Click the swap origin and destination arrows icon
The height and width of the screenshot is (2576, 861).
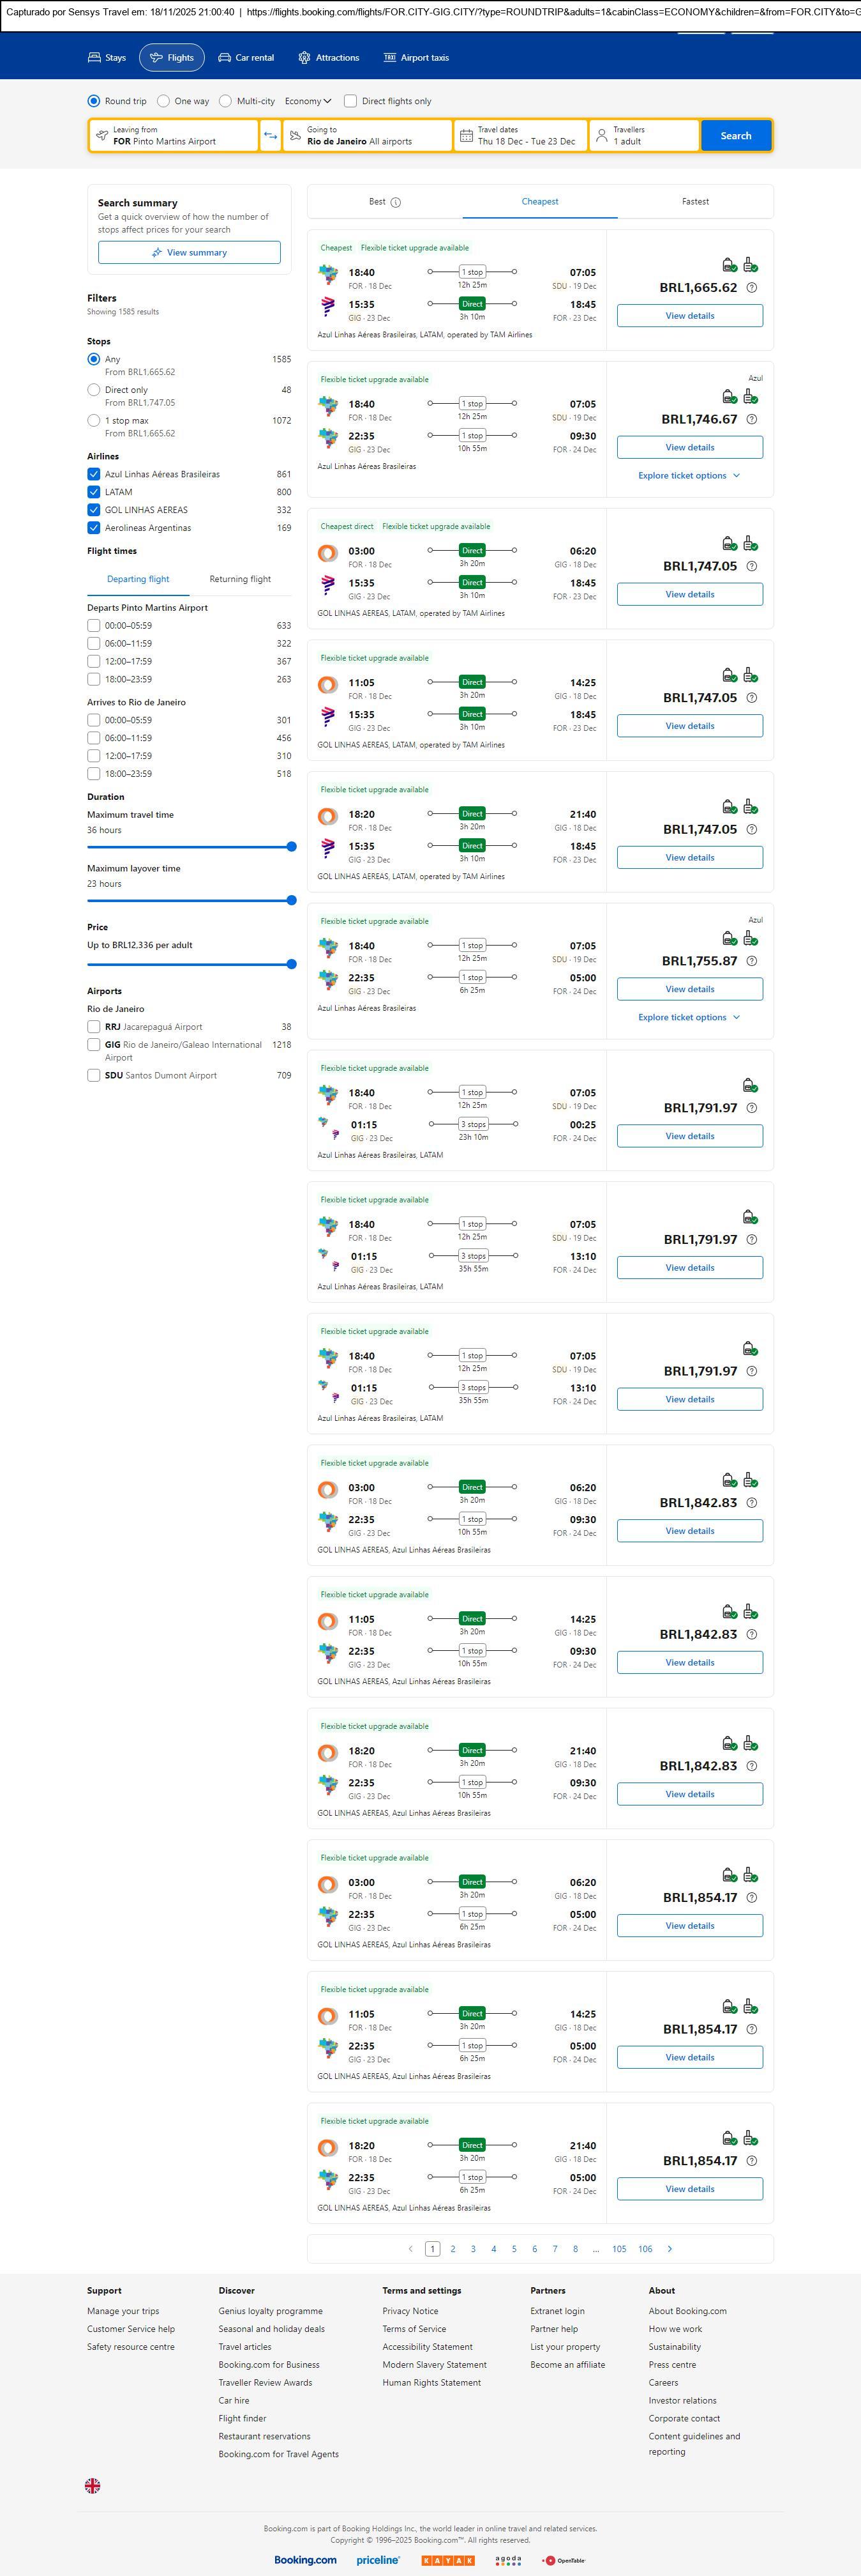270,136
